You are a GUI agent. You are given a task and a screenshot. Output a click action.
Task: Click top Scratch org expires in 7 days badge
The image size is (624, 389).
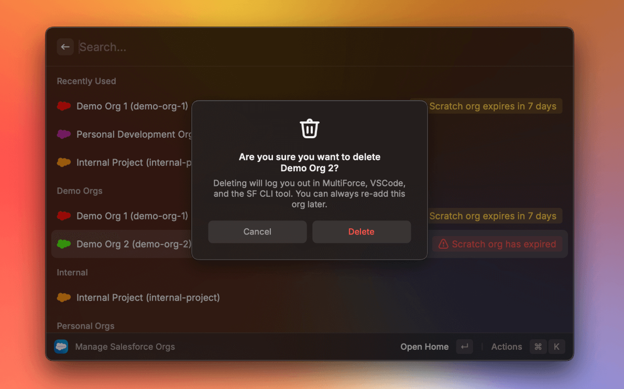point(492,106)
